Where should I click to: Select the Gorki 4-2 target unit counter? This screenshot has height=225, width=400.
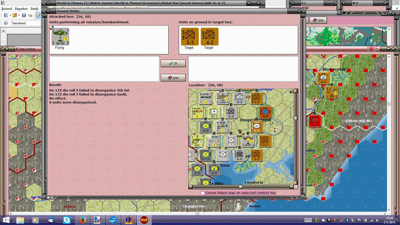209,36
